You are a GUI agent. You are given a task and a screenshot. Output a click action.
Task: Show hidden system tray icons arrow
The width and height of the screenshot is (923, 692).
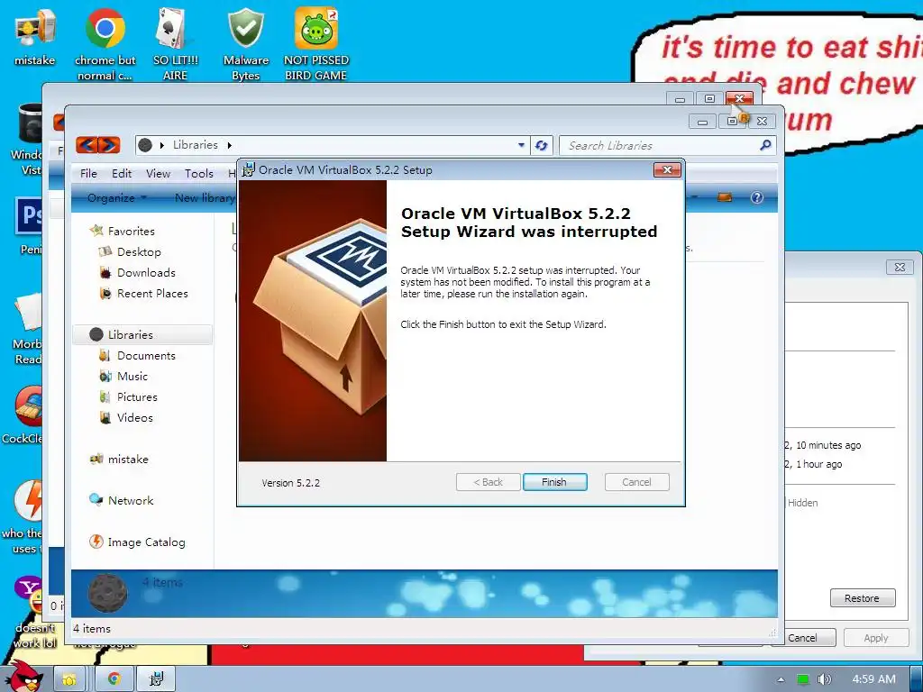tap(781, 679)
